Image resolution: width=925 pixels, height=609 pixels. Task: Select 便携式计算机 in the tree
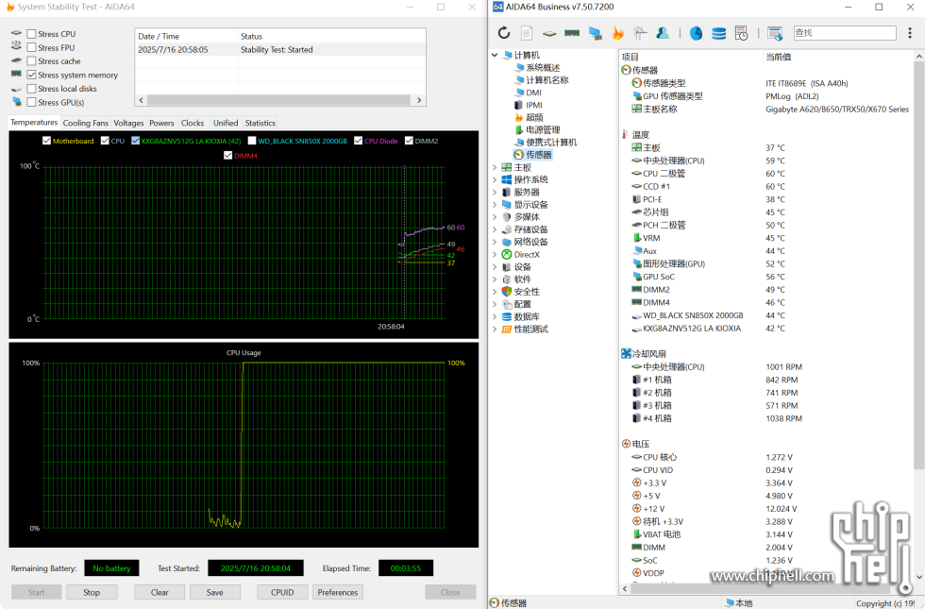[x=551, y=143]
